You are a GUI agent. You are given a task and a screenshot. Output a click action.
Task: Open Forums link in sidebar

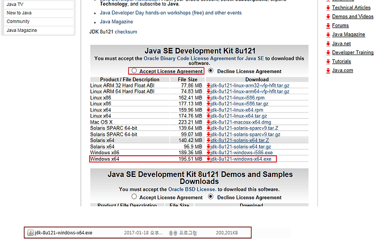[x=340, y=25]
